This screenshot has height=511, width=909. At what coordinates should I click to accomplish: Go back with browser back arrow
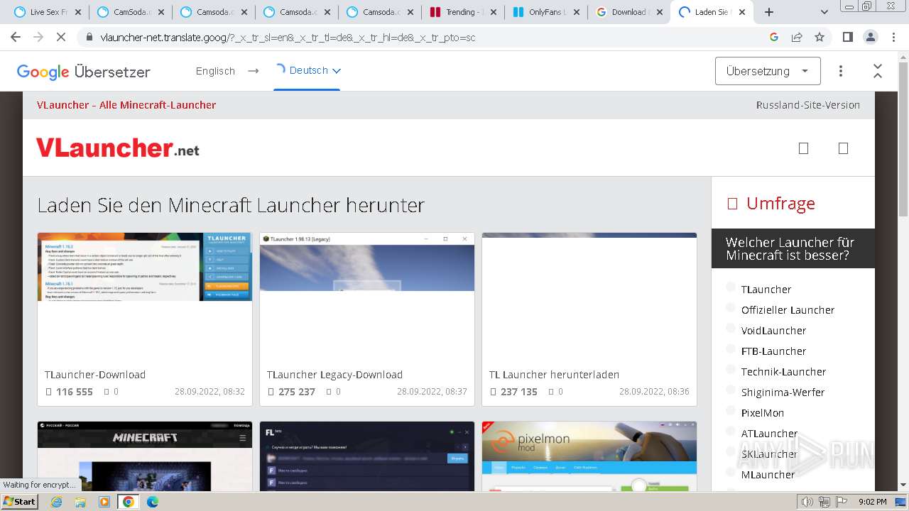(16, 37)
